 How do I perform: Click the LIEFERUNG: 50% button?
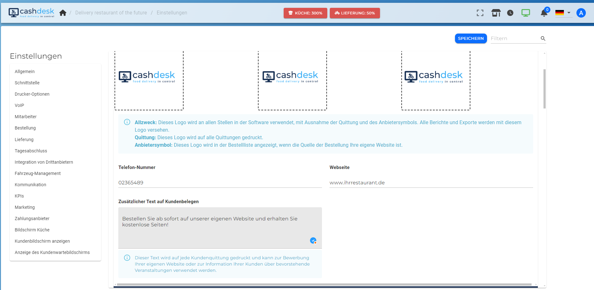355,13
